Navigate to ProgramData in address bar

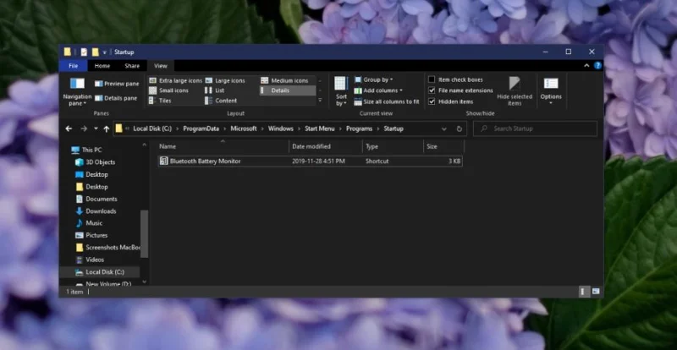tap(201, 129)
